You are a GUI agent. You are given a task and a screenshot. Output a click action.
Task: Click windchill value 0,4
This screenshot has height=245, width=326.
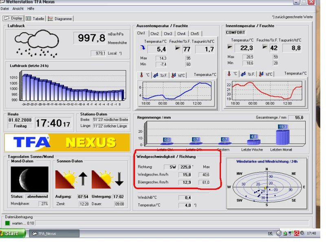pyautogui.click(x=185, y=198)
